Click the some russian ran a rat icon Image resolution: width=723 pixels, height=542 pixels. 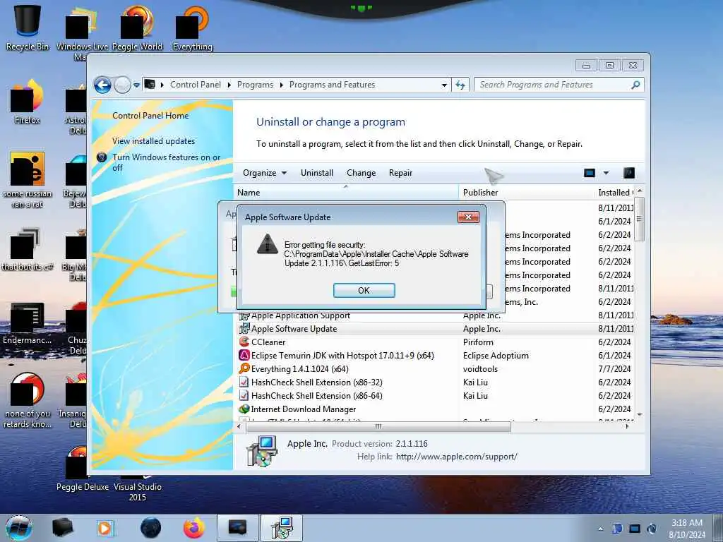pyautogui.click(x=28, y=179)
